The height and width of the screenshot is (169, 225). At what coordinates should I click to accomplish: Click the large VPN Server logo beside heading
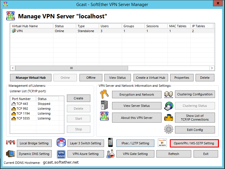(x=11, y=16)
